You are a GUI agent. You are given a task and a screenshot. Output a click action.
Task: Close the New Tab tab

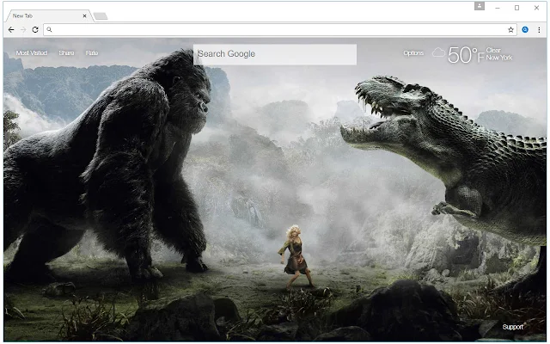[84, 15]
